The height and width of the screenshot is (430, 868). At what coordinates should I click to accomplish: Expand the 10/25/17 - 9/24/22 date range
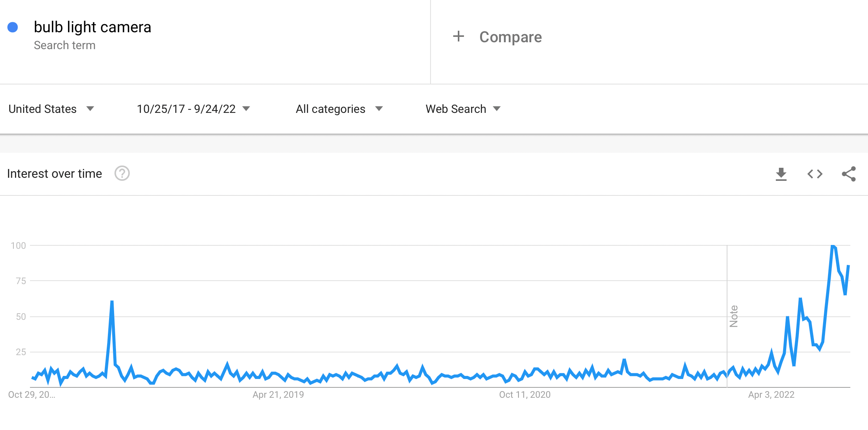[x=193, y=109]
